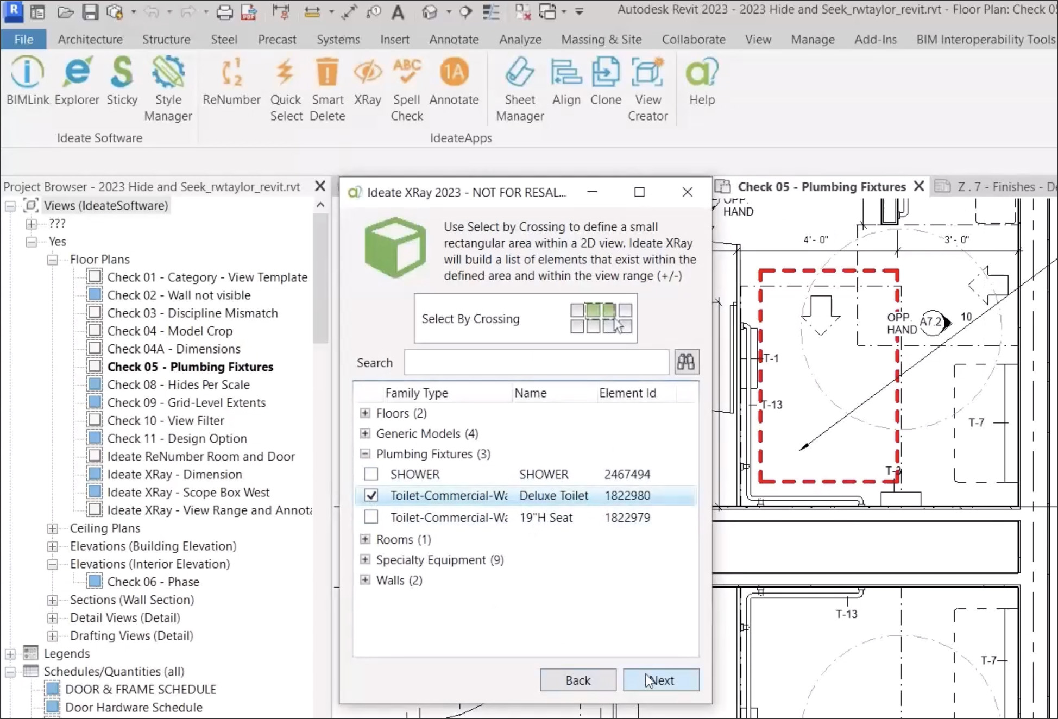The image size is (1058, 719).
Task: Click the Text tool icon in quick access toolbar
Action: click(x=398, y=11)
